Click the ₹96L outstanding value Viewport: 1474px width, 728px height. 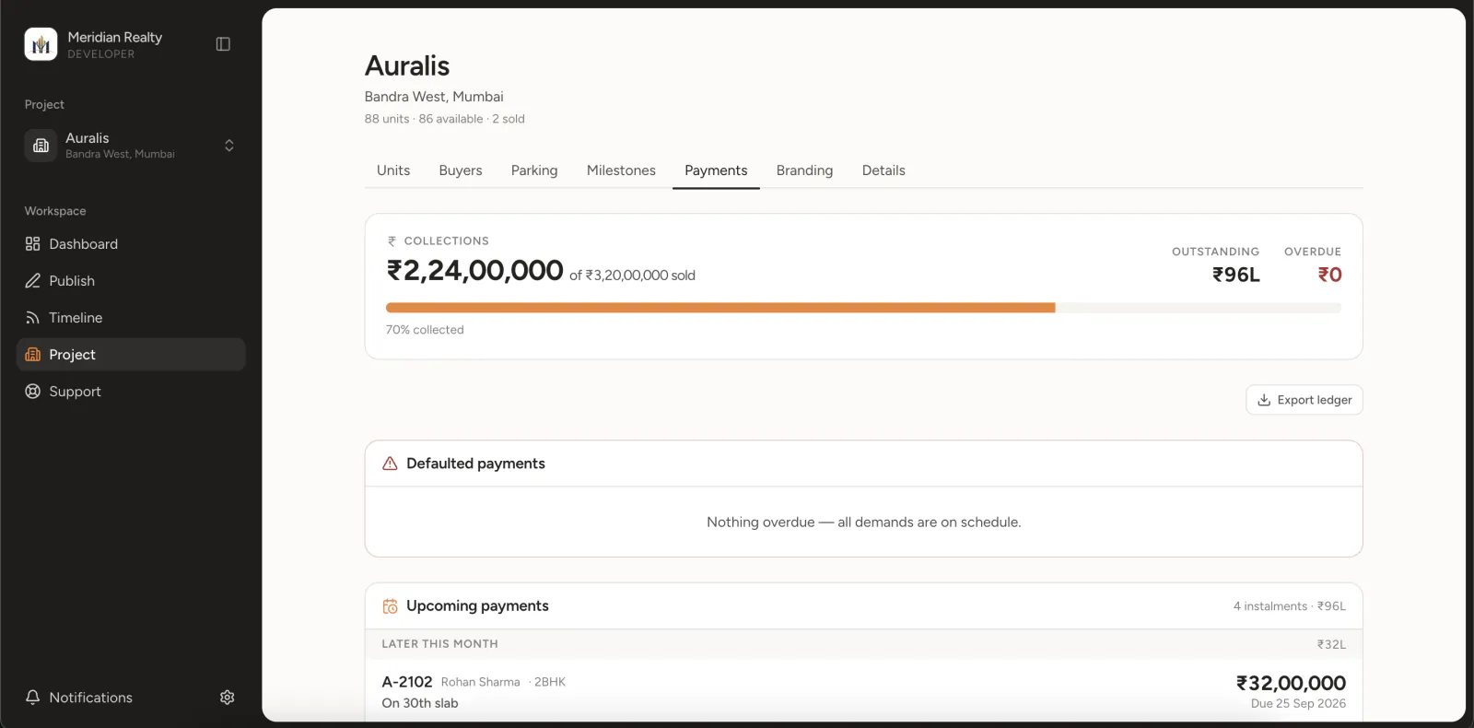[1236, 275]
